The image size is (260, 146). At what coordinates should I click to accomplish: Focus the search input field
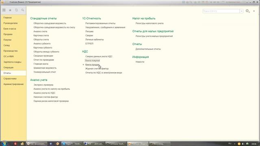(x=221, y=11)
